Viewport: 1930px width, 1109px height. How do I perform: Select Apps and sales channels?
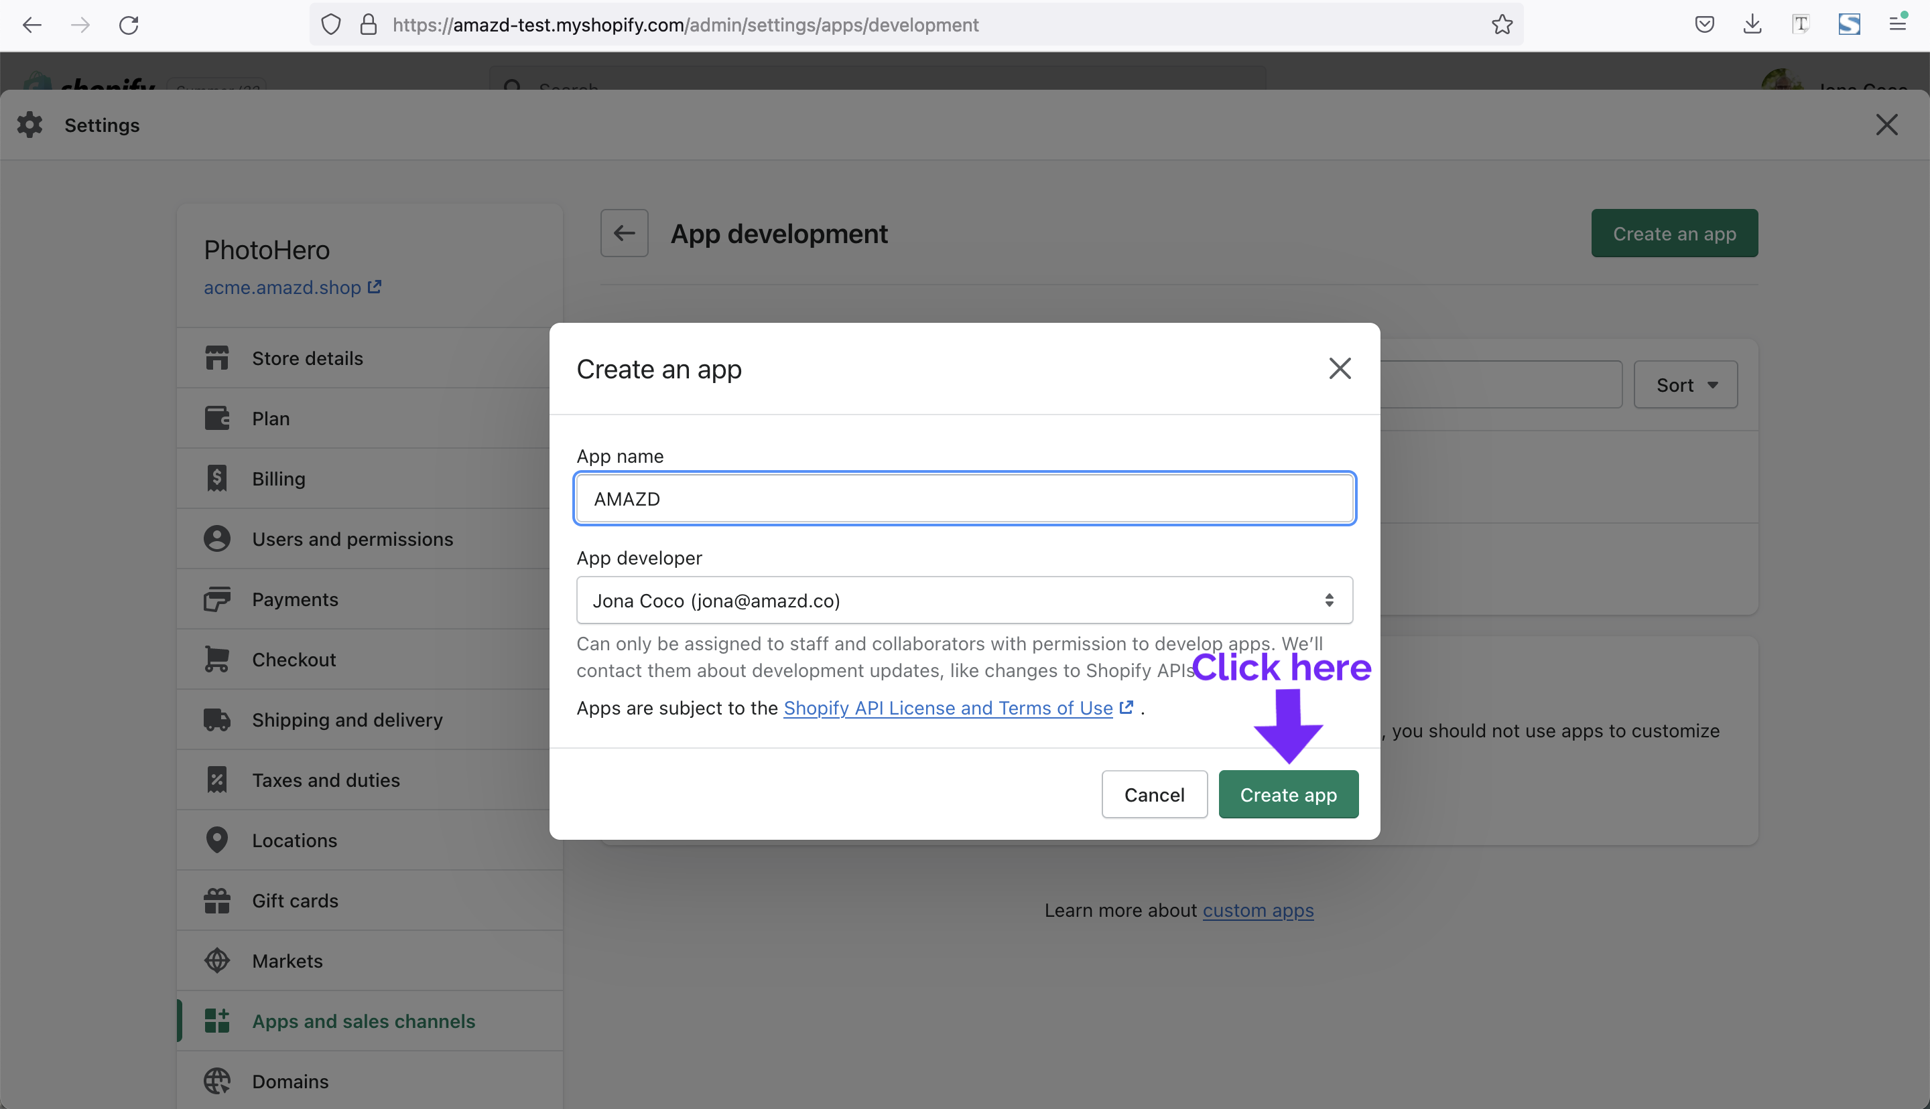coord(369,1021)
